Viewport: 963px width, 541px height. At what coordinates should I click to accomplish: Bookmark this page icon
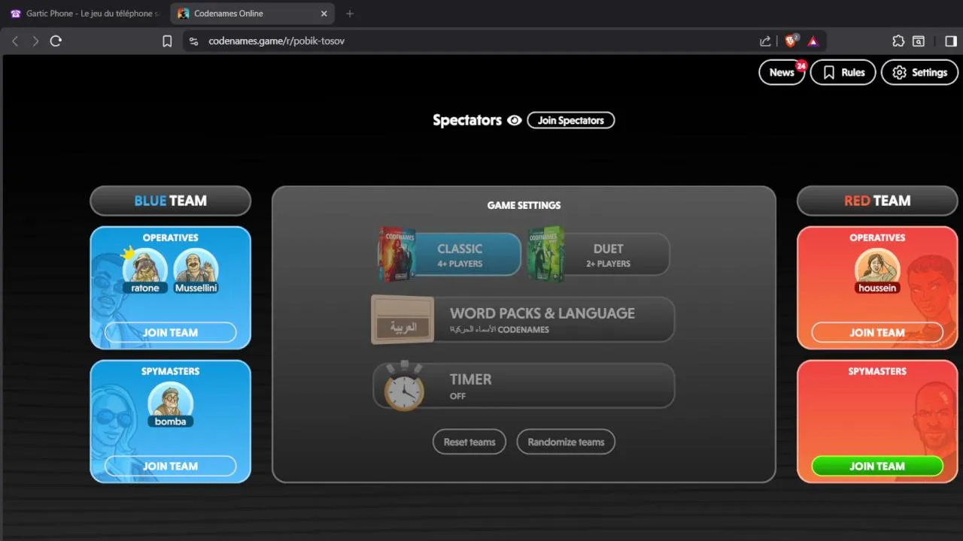[167, 41]
